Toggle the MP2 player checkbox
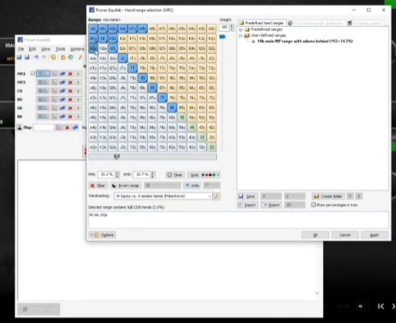396x323 pixels. [32, 74]
